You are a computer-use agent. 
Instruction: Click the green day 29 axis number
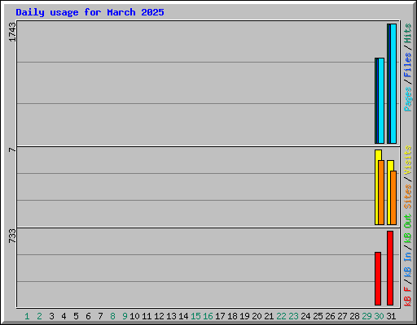pos(367,316)
